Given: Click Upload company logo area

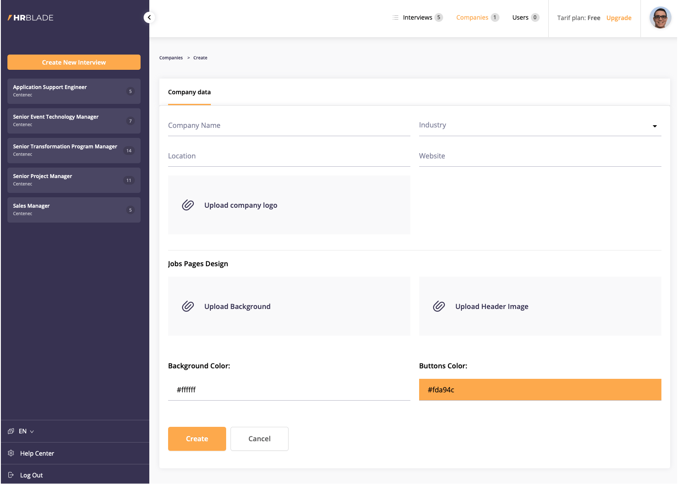Looking at the screenshot, I should 289,205.
